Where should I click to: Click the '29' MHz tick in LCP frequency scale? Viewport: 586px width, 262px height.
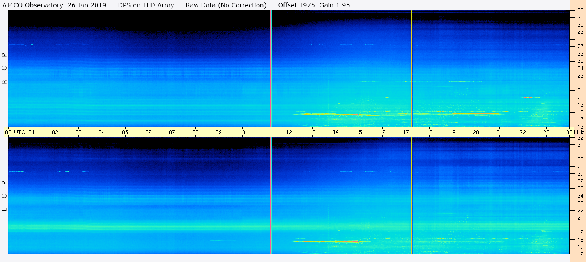[580, 159]
